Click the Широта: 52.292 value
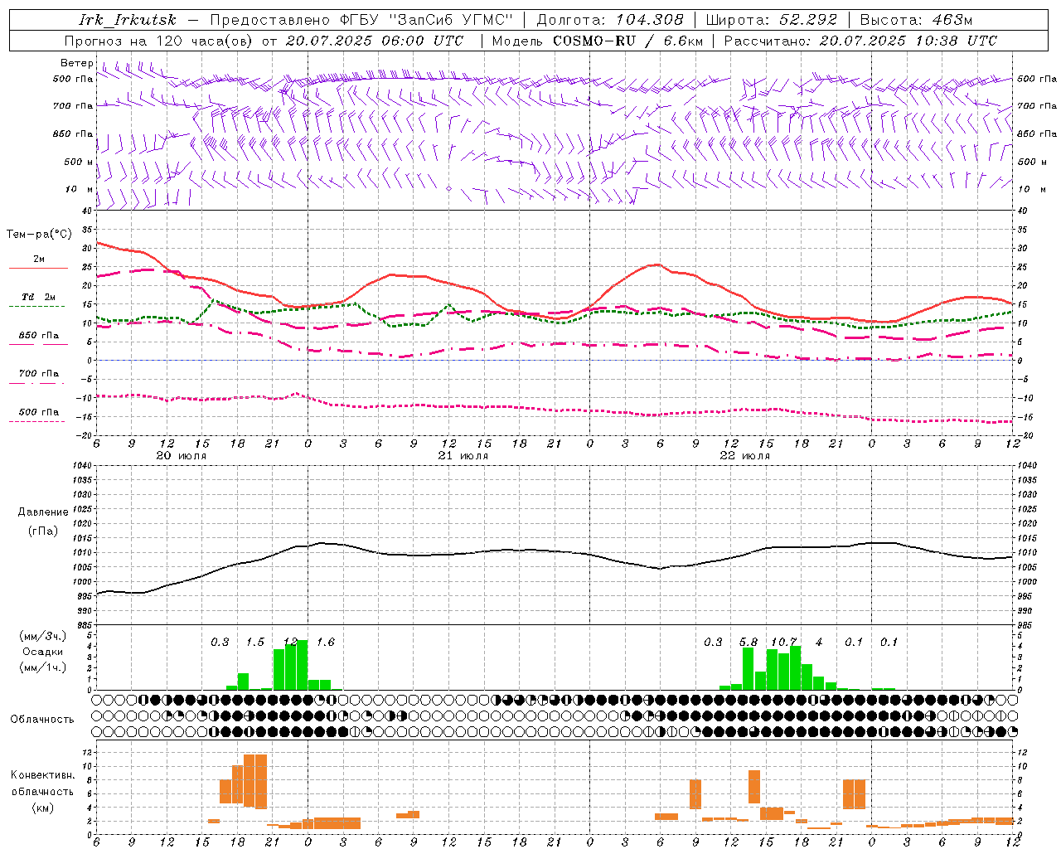 click(x=772, y=20)
